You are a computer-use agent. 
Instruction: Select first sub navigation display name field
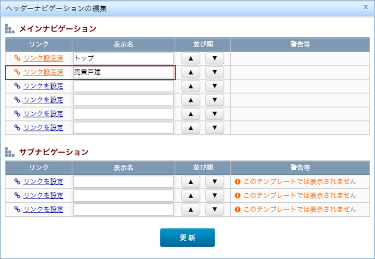click(123, 182)
